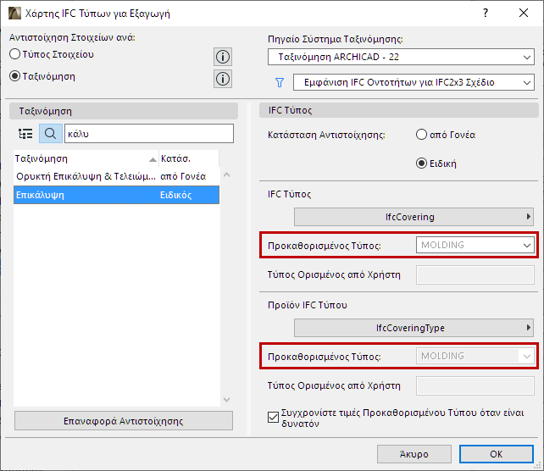Open IFC Τύπος MOLDING predefined dropdown

click(x=475, y=245)
